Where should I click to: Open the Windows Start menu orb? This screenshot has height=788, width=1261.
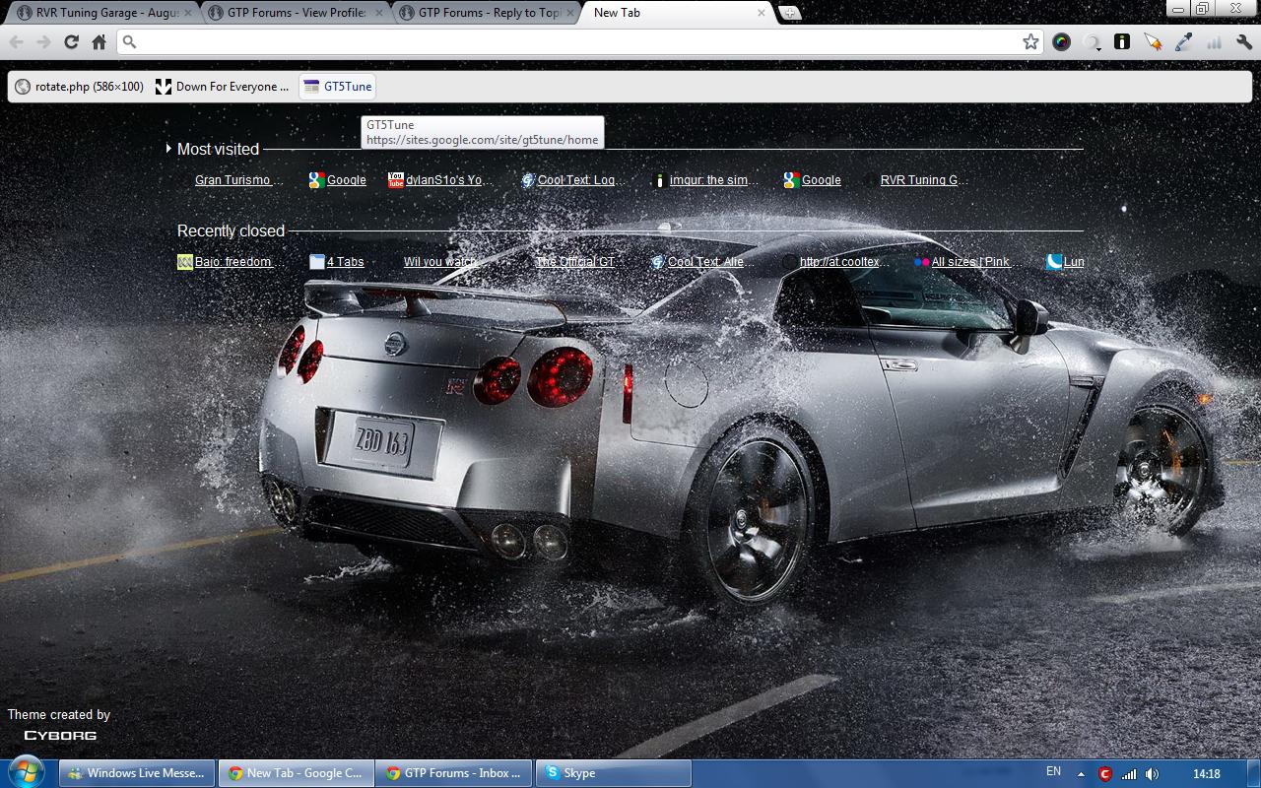[25, 772]
